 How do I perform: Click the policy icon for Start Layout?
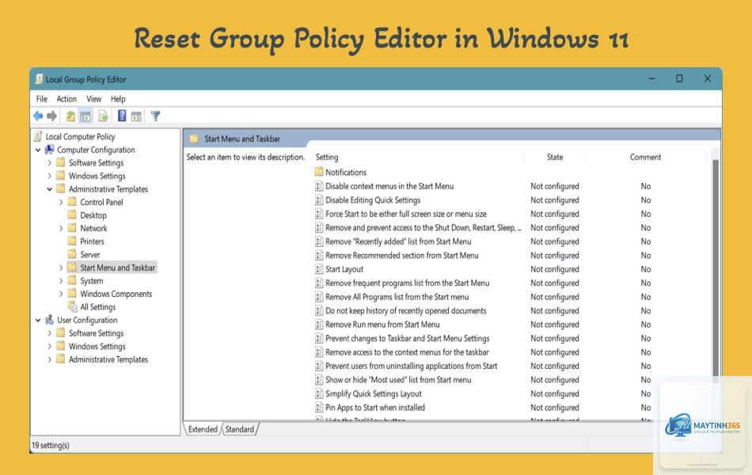point(319,269)
